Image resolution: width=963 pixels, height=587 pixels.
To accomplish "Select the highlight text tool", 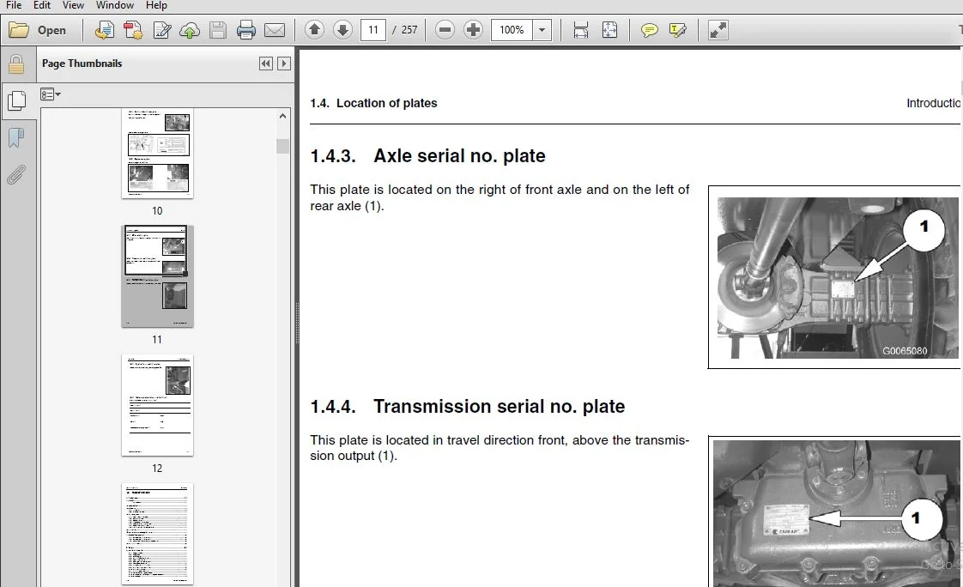I will coord(677,29).
